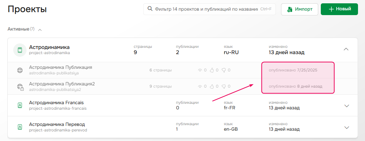The height and width of the screenshot is (141, 365).
Task: Click thumbs-up icon for Астродинамика Публикация2
Action: [x=212, y=86]
